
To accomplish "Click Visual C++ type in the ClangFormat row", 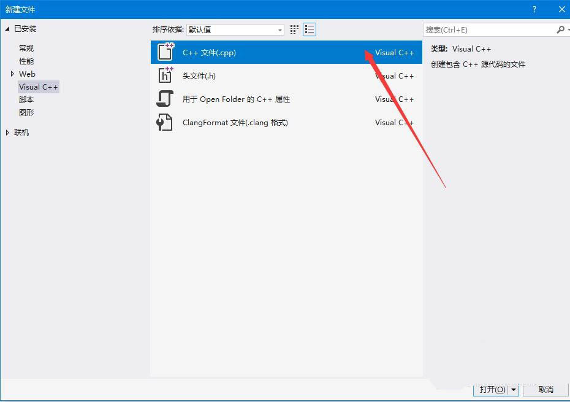I will tap(395, 122).
